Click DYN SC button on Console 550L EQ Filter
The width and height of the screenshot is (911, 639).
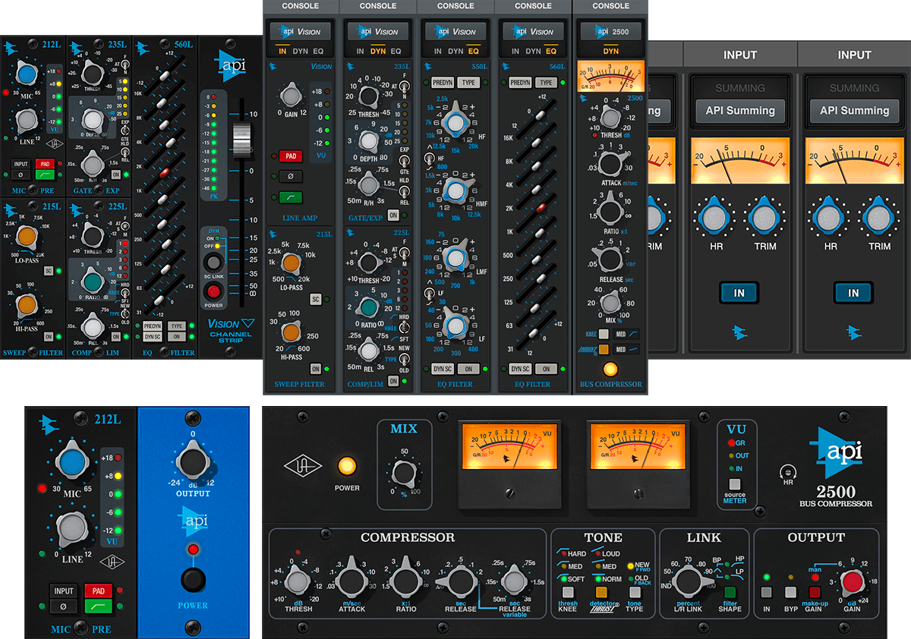point(443,369)
